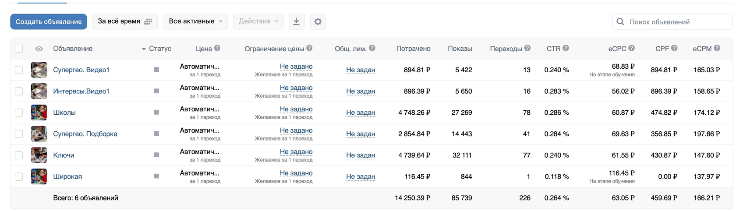Check the select-all checkbox in header
The height and width of the screenshot is (211, 736).
[19, 49]
